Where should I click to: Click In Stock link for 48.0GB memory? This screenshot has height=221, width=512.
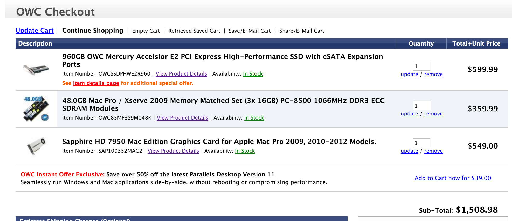[x=254, y=118]
